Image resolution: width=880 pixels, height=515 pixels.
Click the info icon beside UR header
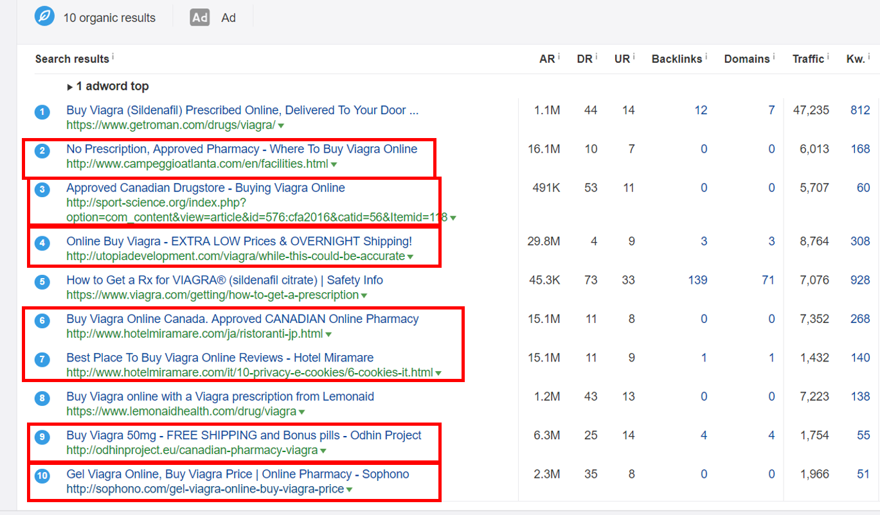click(634, 57)
